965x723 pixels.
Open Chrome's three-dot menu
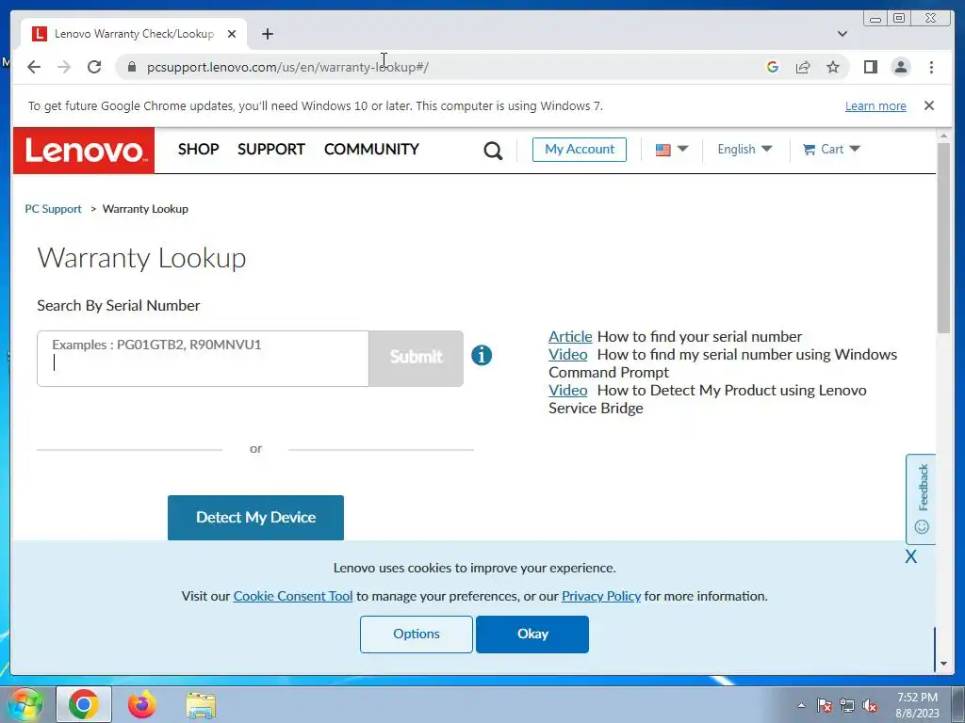point(931,67)
